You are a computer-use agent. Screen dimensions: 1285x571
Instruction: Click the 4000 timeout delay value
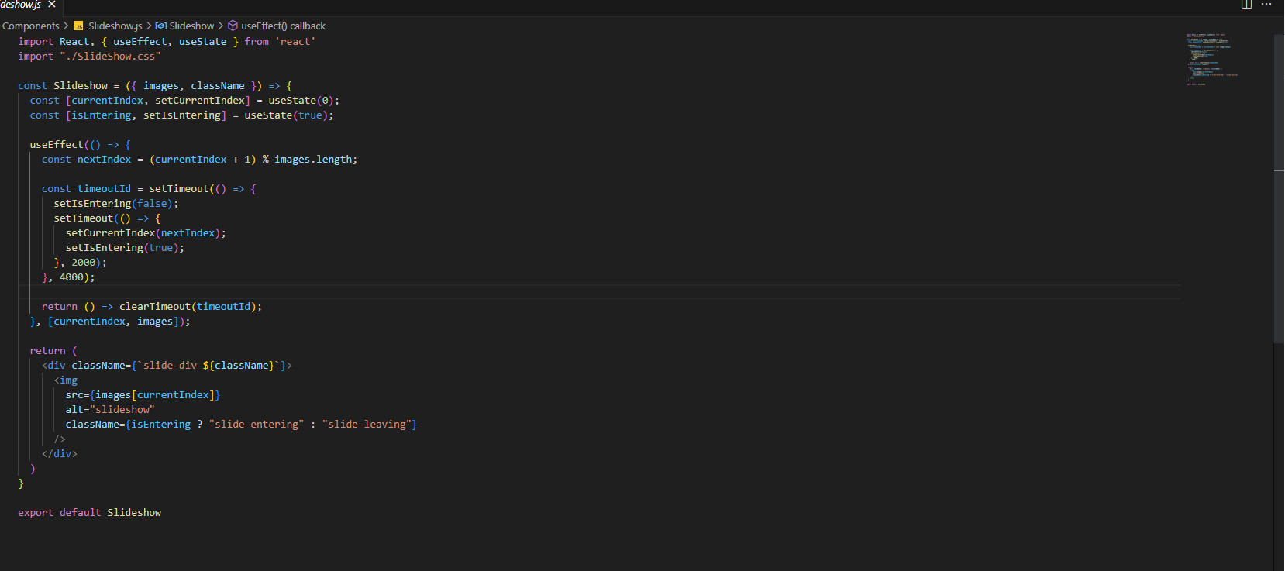pos(71,277)
